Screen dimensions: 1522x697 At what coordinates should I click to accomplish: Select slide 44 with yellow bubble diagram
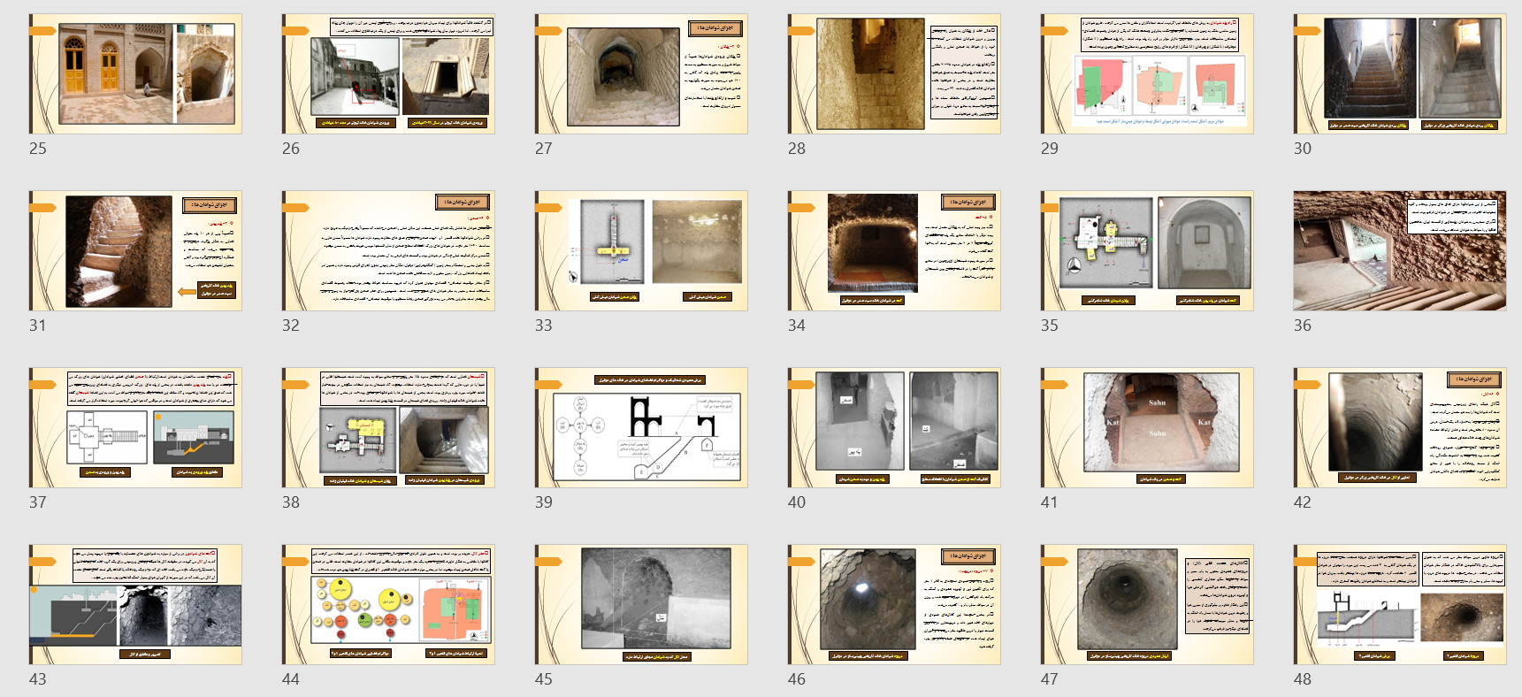388,604
